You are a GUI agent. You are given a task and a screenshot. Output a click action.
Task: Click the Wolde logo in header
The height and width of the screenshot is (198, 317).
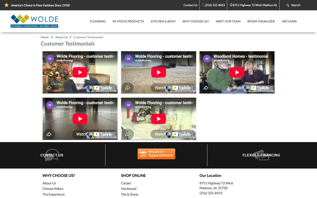coord(34,21)
